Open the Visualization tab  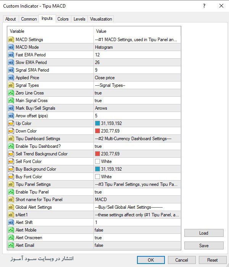(x=101, y=19)
